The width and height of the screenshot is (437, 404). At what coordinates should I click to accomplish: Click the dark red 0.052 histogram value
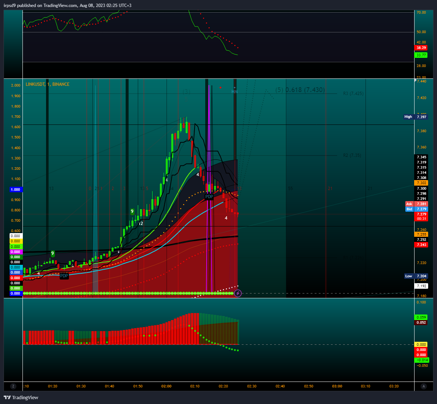coord(421,323)
